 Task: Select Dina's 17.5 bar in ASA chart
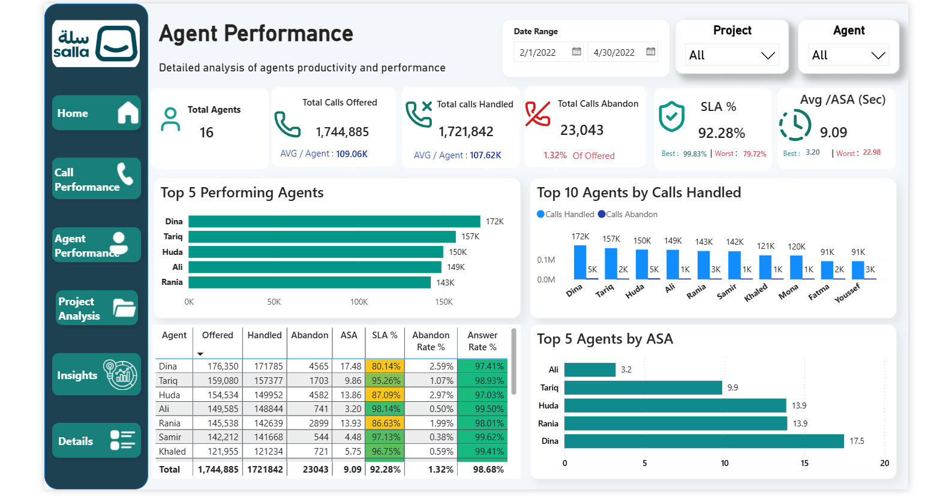coord(704,441)
